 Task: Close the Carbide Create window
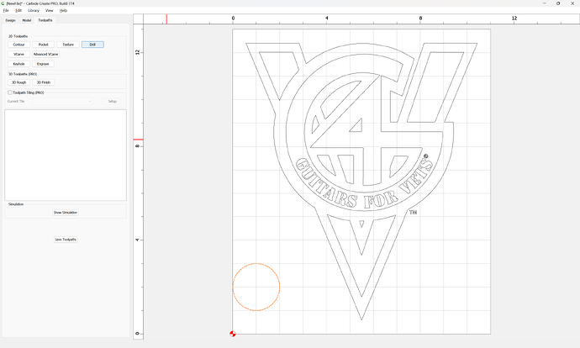[572, 3]
